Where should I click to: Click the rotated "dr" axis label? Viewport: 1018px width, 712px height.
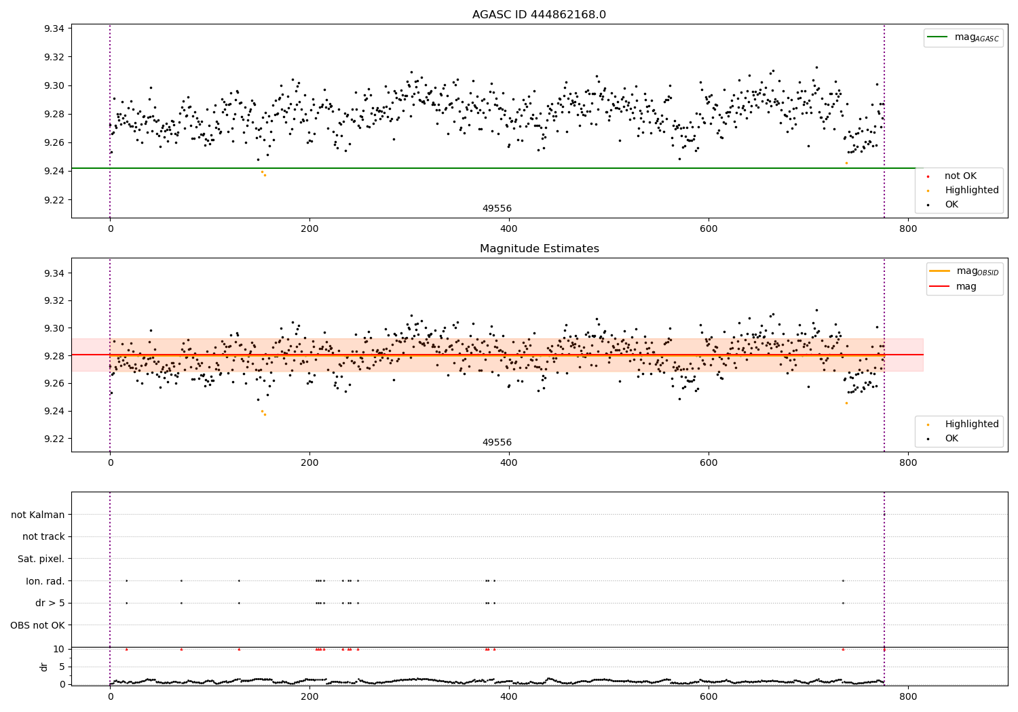(x=44, y=667)
